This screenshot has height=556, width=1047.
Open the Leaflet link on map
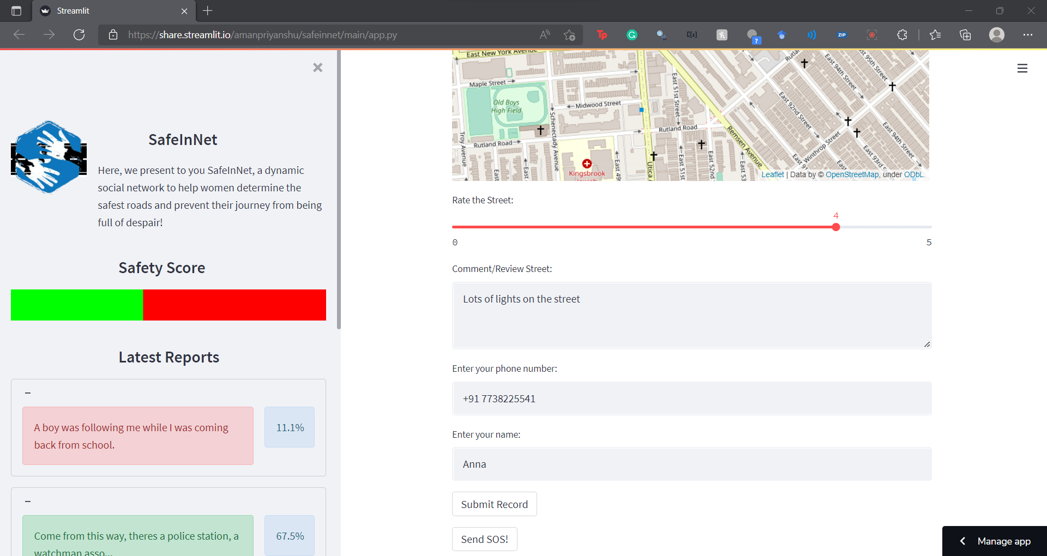pyautogui.click(x=773, y=174)
